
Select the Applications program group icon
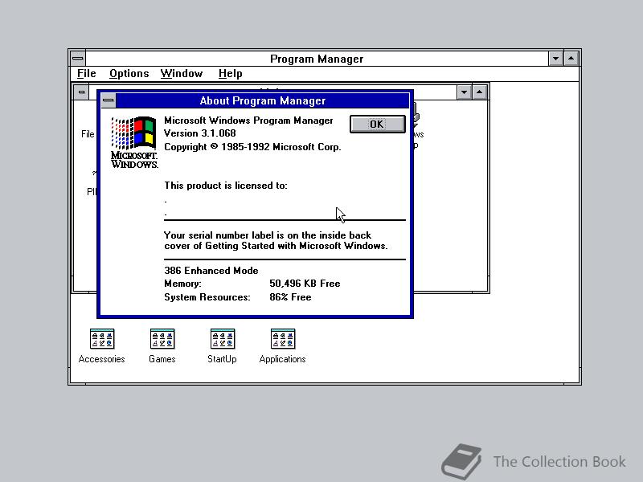283,338
